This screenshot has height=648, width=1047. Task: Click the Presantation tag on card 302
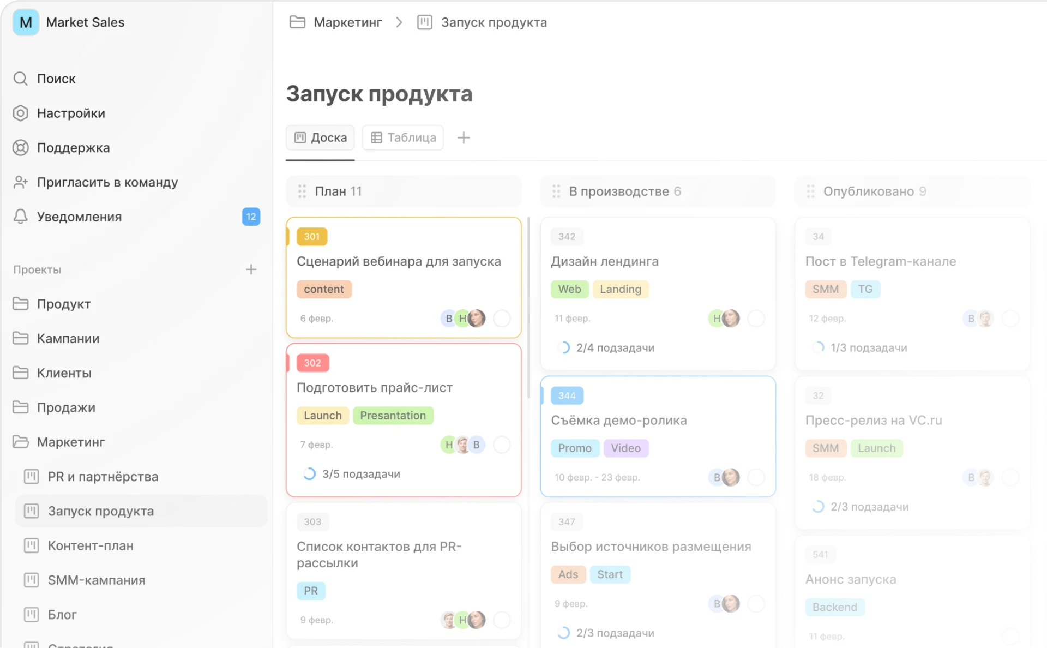coord(393,416)
